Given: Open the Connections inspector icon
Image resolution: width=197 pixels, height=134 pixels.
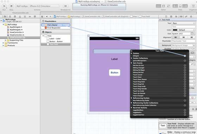Looking at the screenshot, I should [191, 16].
